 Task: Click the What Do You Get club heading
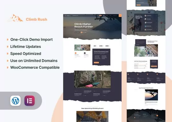pyautogui.click(x=139, y=17)
